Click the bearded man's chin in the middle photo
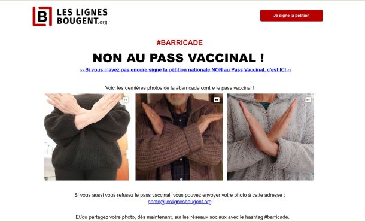Viewport: 365px width, 222px height. [x=177, y=101]
